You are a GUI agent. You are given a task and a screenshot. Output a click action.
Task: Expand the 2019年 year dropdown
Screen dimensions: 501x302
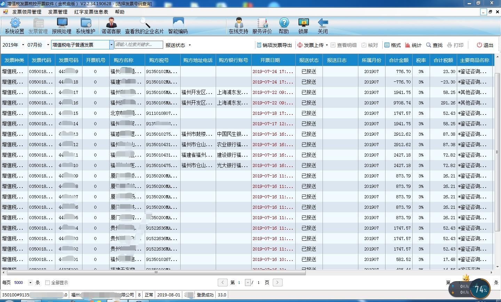pos(23,45)
